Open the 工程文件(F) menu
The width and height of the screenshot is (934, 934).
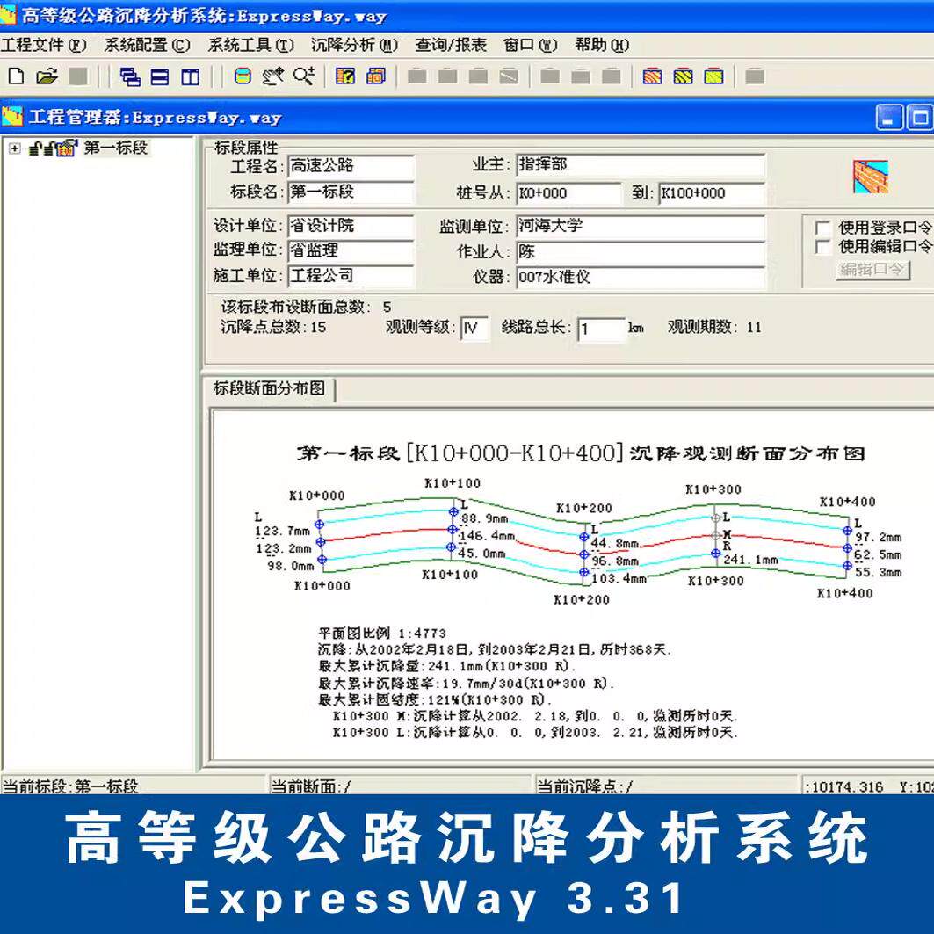[44, 46]
